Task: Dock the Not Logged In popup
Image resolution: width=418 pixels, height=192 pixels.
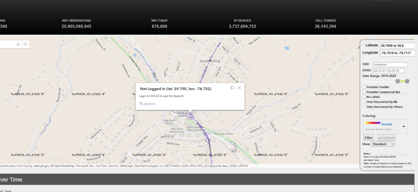Action: pos(232,88)
